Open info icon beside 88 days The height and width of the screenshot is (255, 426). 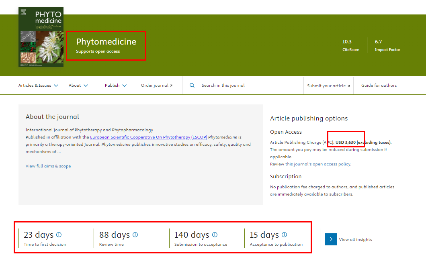(135, 235)
